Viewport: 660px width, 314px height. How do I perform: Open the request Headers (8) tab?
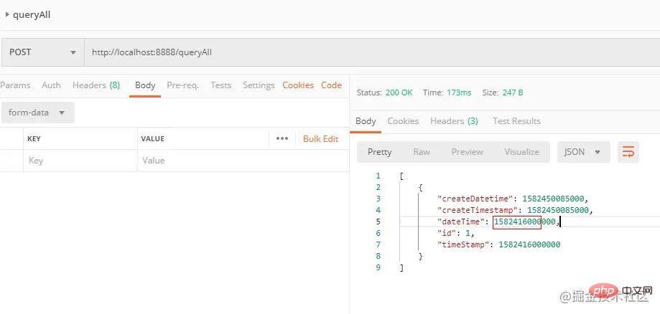tap(96, 85)
